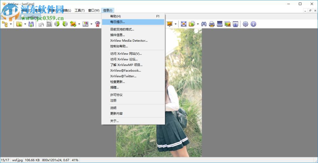Open 目前支持的格式... entry
This screenshot has width=318, height=163.
pyautogui.click(x=133, y=29)
